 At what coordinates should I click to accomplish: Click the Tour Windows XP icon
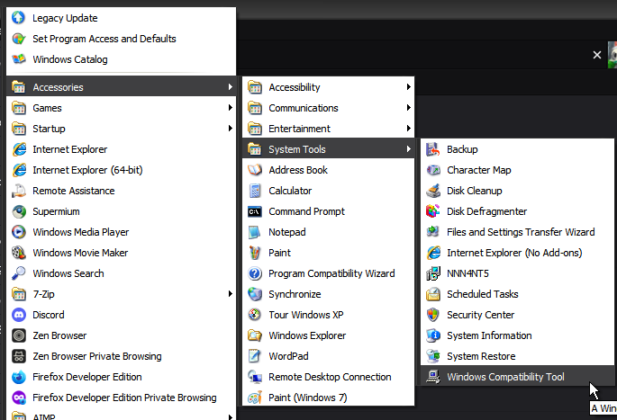click(255, 315)
